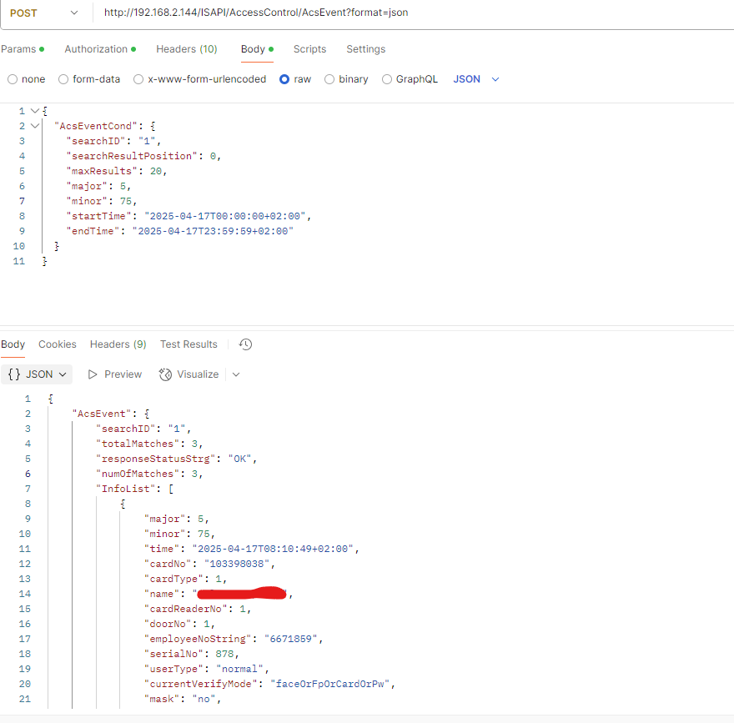Viewport: 734px width, 723px height.
Task: Open the JSON language dropdown
Action: click(x=475, y=78)
